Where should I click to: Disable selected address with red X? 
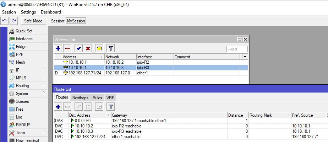click(x=88, y=48)
